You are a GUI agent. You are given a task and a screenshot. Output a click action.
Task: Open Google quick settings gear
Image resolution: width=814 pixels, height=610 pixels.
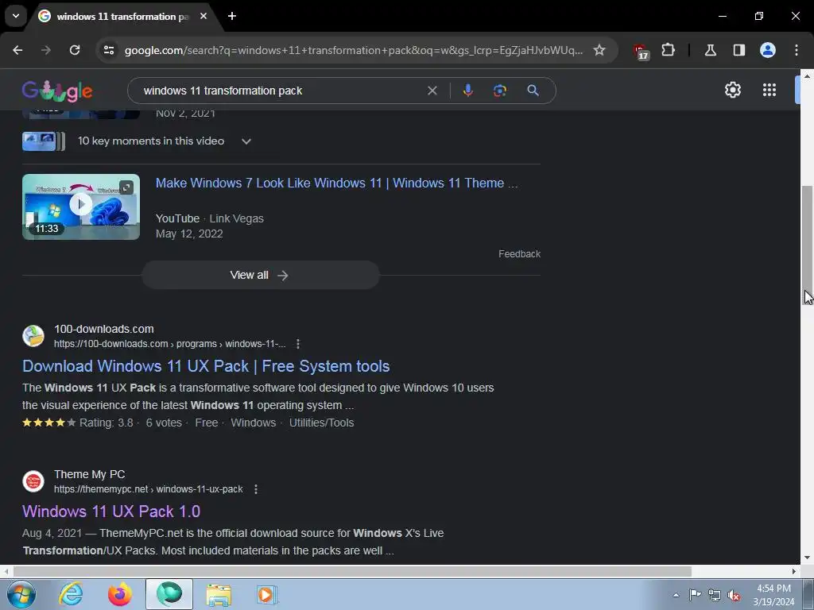732,90
